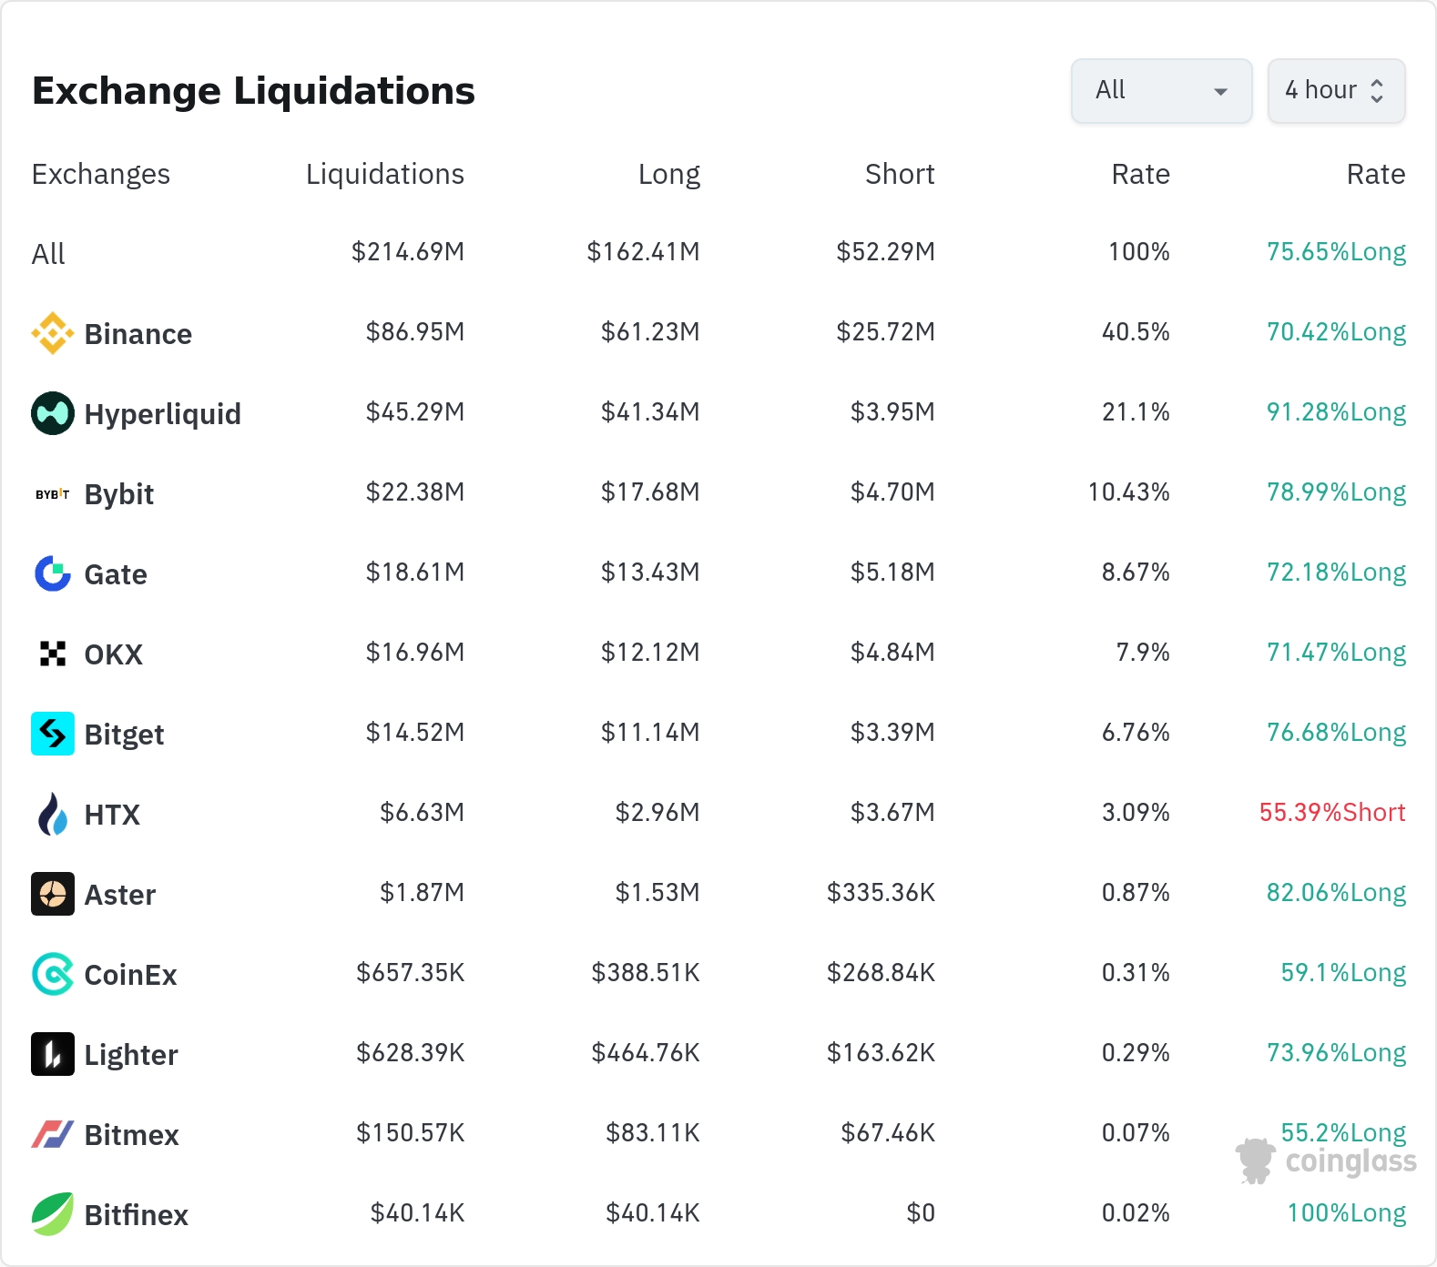The height and width of the screenshot is (1267, 1437).
Task: Click the OKX logo icon
Action: coord(53,654)
